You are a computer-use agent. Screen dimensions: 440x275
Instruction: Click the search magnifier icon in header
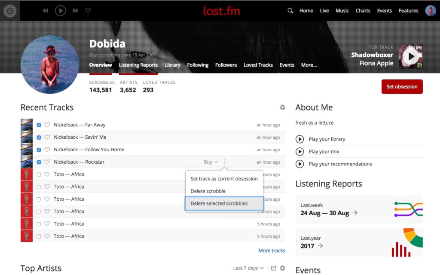tap(290, 11)
